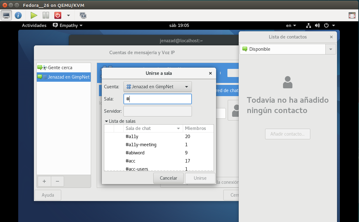Image resolution: width=359 pixels, height=222 pixels.
Task: Click the Unirse button
Action: [x=200, y=178]
